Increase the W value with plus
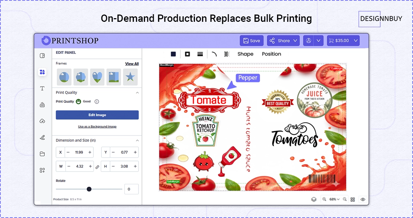The width and height of the screenshot is (413, 218). tap(90, 166)
